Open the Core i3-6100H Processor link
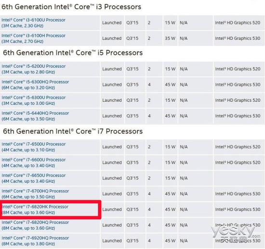265x249 pixels. [33, 39]
